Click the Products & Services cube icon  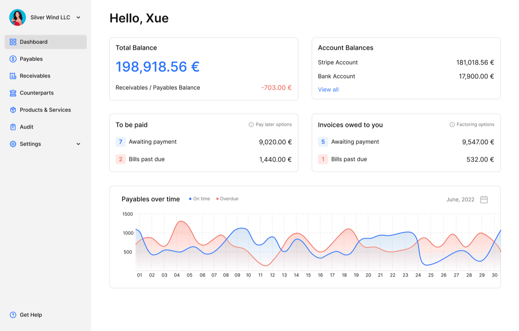[13, 110]
